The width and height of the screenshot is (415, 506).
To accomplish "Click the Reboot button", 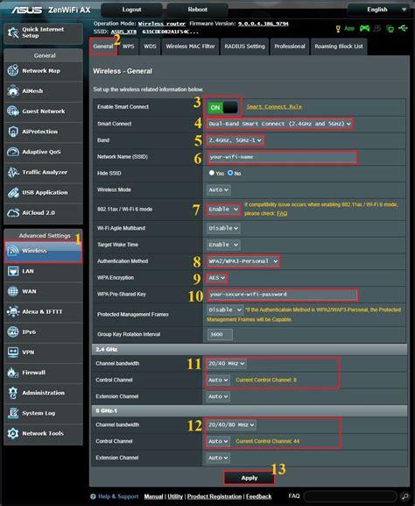I will tap(198, 10).
